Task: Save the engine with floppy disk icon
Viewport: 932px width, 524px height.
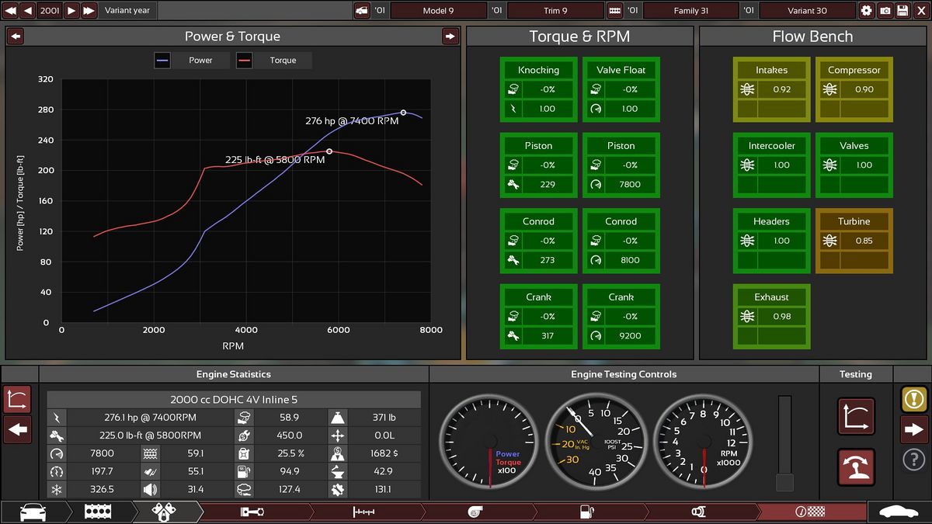Action: click(902, 11)
